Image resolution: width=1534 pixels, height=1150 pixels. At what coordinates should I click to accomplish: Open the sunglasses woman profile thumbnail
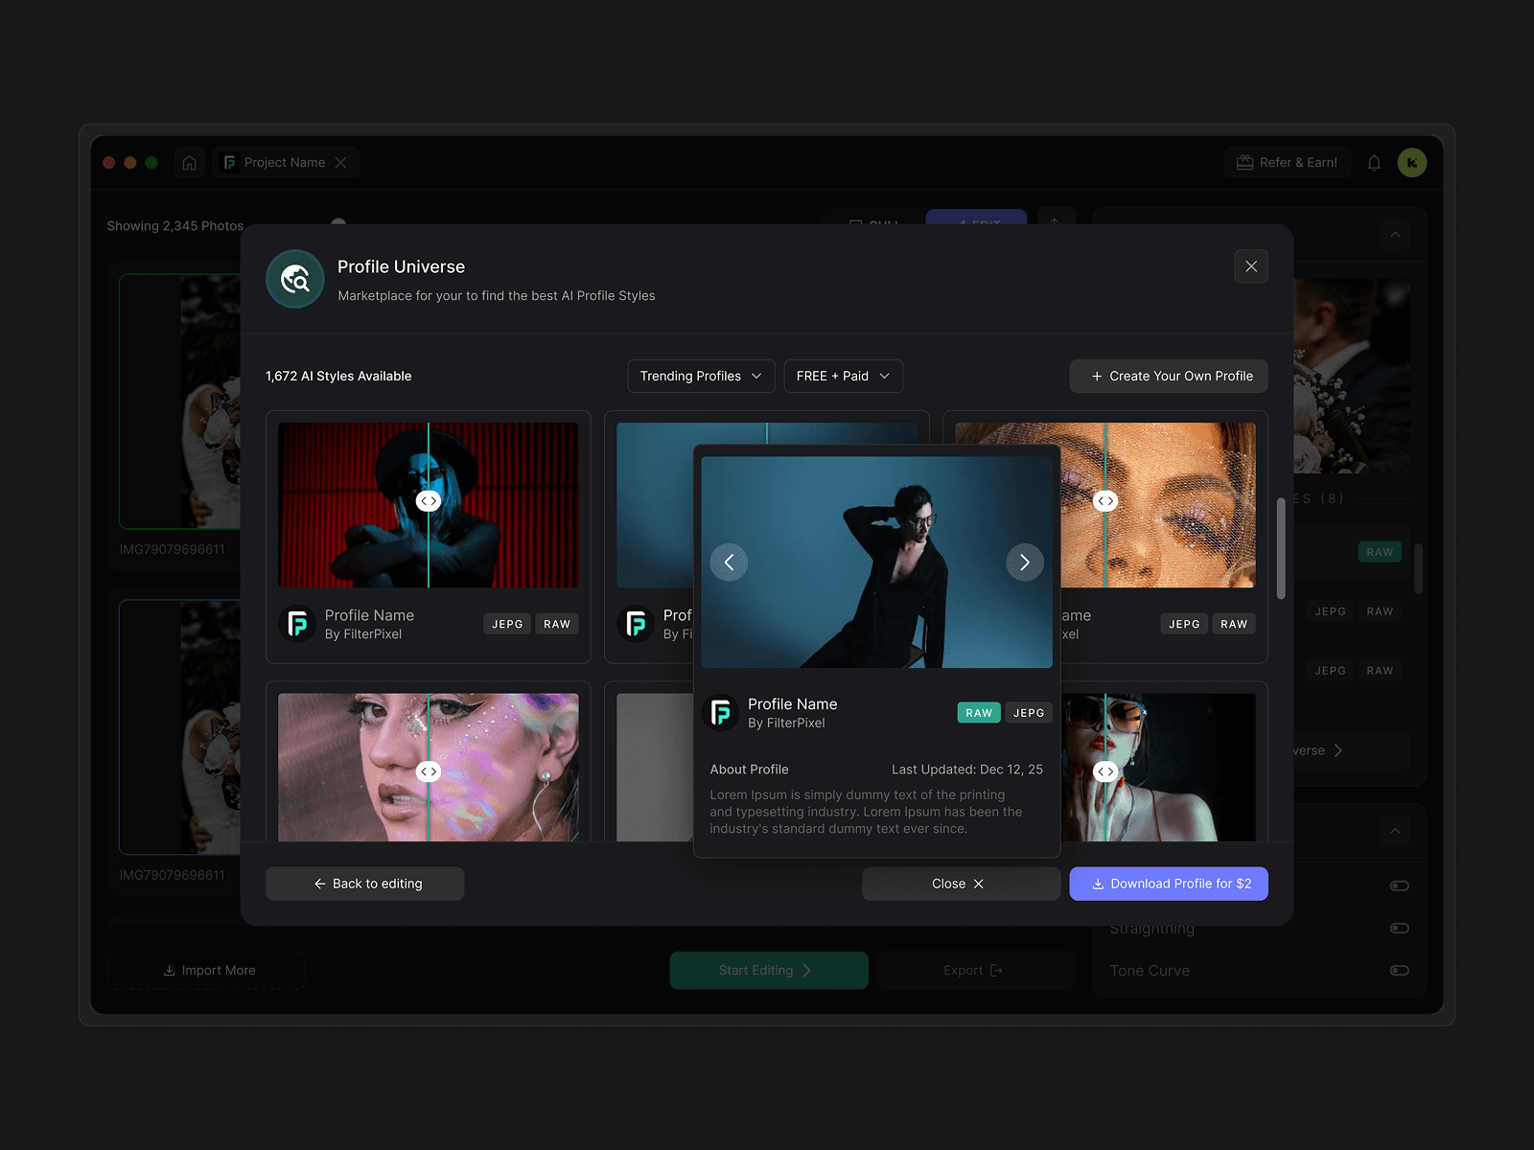tap(1158, 768)
